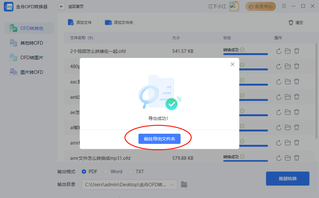Delete amr文件怎么转换成mp31.ofd from the list

[297, 158]
